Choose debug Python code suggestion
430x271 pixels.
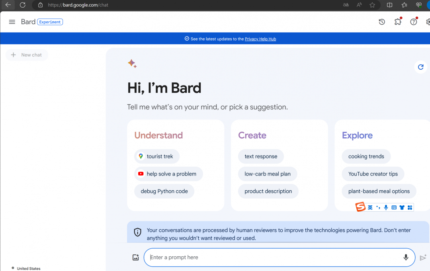[164, 191]
